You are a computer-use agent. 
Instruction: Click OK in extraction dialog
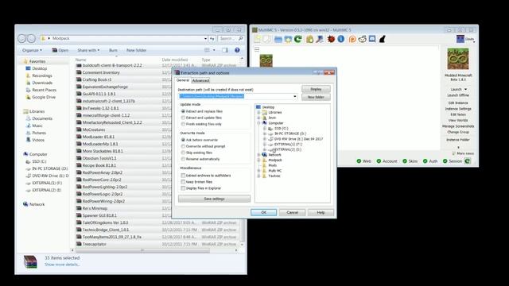(x=263, y=212)
